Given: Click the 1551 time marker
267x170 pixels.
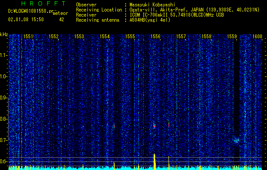Looking at the screenshot, I should click(x=28, y=37).
